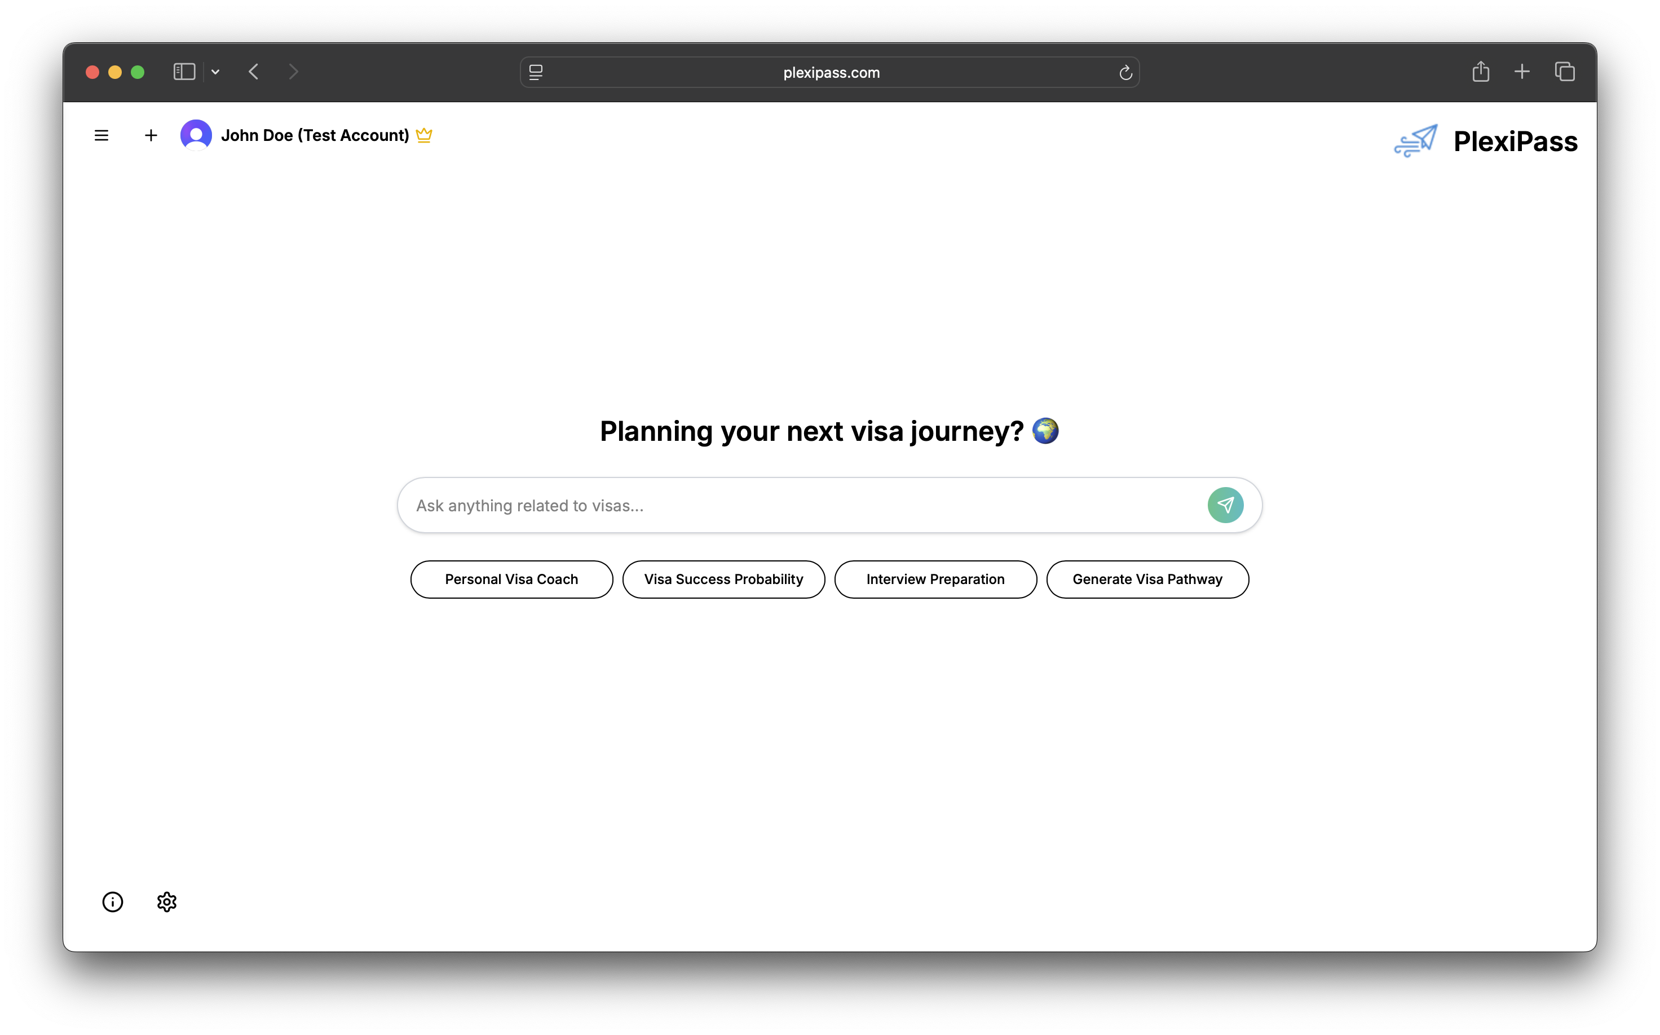Focus the visa question input field
The height and width of the screenshot is (1035, 1660).
tap(801, 506)
